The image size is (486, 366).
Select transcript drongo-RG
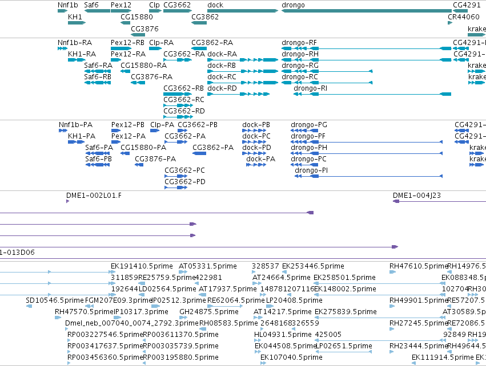pos(300,66)
